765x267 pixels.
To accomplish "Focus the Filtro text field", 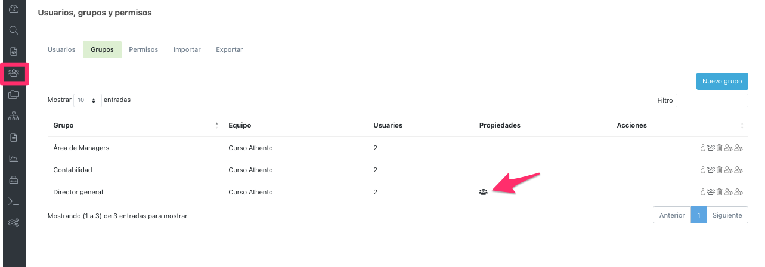I will click(711, 101).
